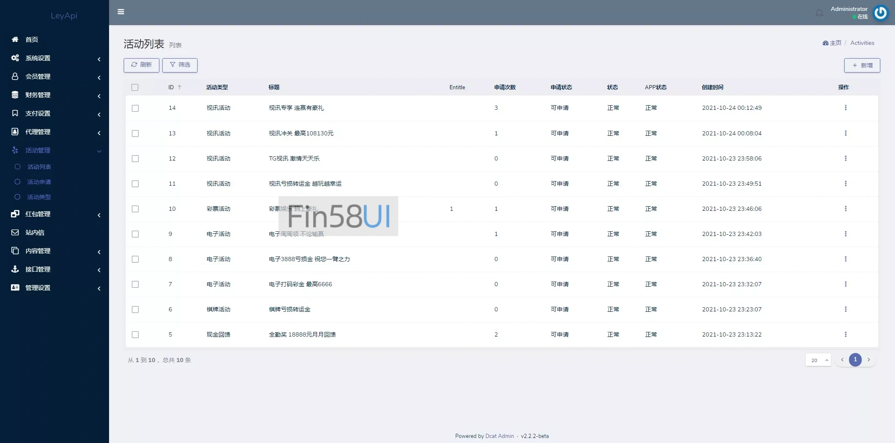Select 活动申请 in the sidebar submenu

point(39,181)
